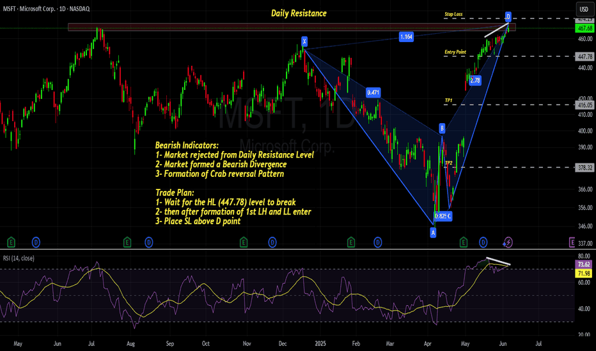The width and height of the screenshot is (596, 351).
Task: Click "1- Wait for the HL (447.78) level" line
Action: point(225,202)
